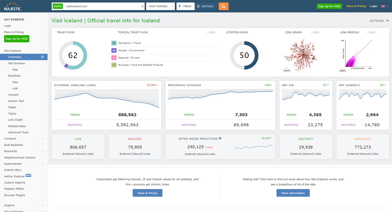Click the External Inbound Links trend chart
Image resolution: width=392 pixels, height=212 pixels.
coord(106,99)
